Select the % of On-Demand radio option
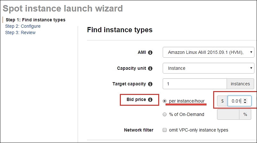257x143 pixels. (165, 115)
